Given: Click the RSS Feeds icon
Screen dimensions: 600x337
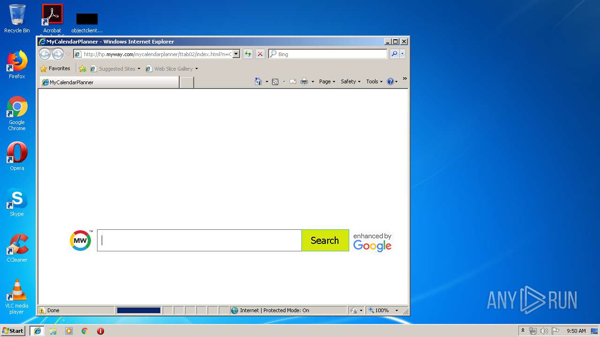Looking at the screenshot, I should click(x=275, y=81).
